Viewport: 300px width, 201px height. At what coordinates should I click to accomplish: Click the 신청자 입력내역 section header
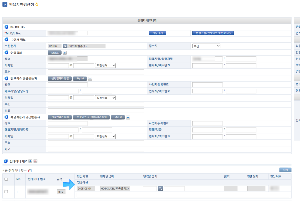pos(147,21)
